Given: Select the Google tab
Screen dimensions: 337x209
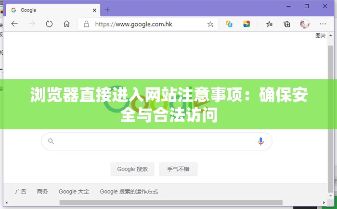Looking at the screenshot, I should 53,10.
